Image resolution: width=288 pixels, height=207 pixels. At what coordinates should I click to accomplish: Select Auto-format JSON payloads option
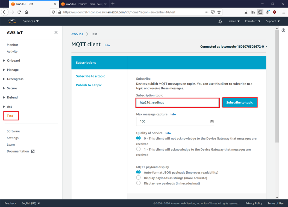click(x=139, y=172)
